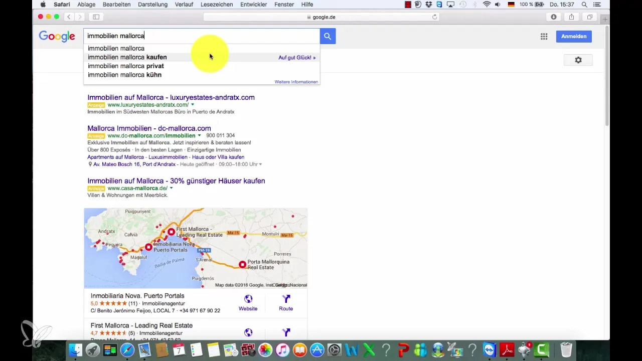The height and width of the screenshot is (361, 642).
Task: Open the Verlauf menu
Action: [x=183, y=4]
